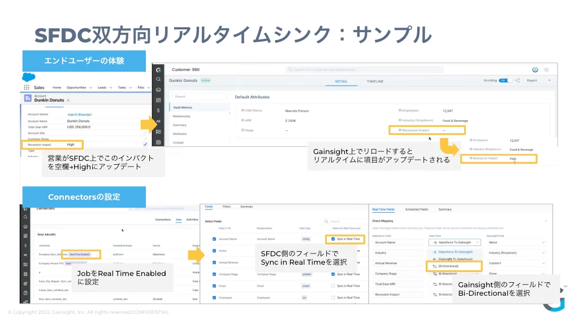The width and height of the screenshot is (575, 320).
Task: Click the Salesforce cloud logo
Action: [29, 77]
